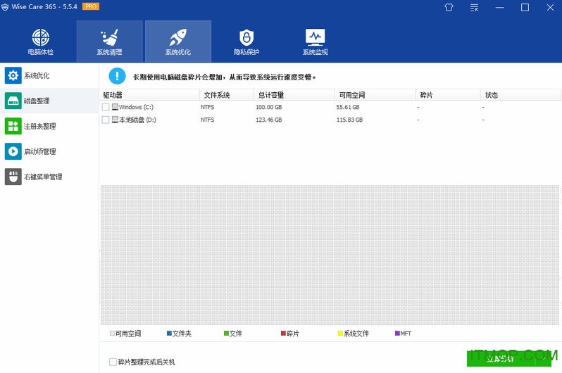Screen dimensions: 562x373
Task: Click NTFS in the Windows (C:) row
Action: 208,107
